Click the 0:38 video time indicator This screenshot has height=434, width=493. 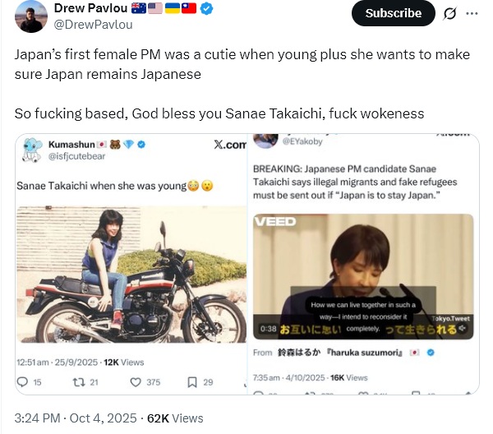coord(268,329)
